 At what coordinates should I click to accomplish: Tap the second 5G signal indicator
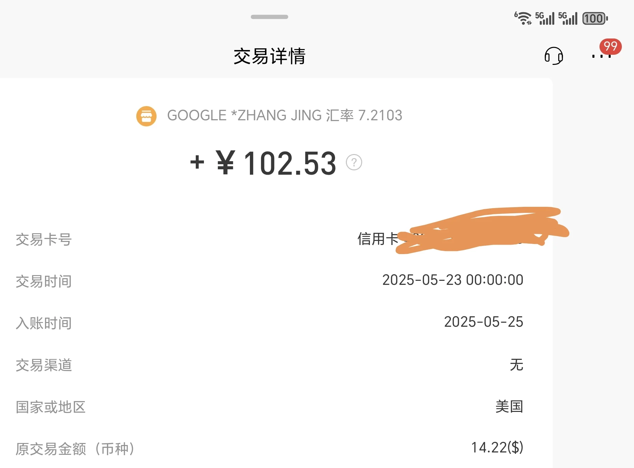pos(568,18)
